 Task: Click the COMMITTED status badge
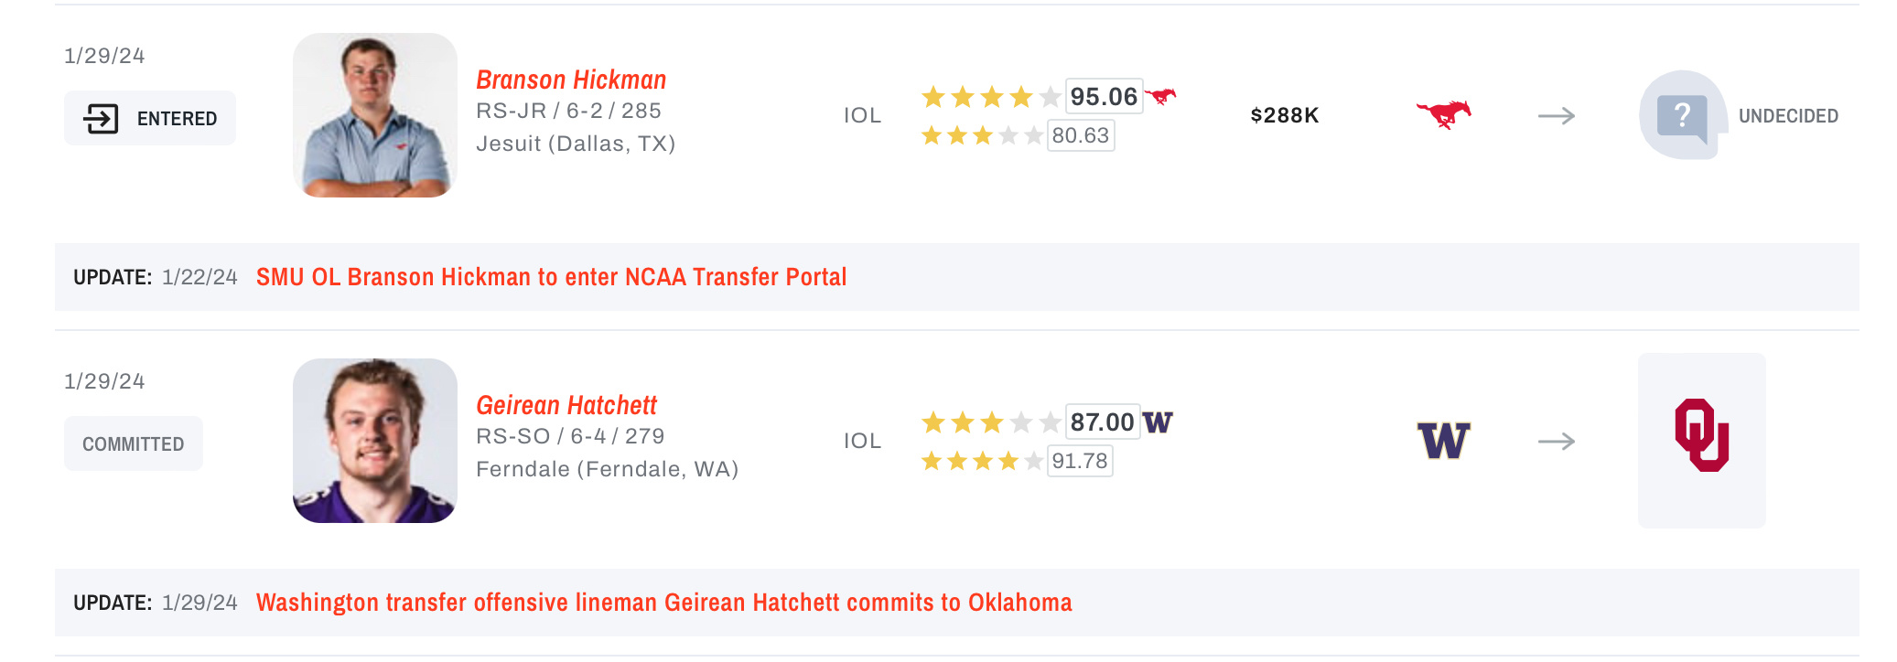click(x=134, y=443)
